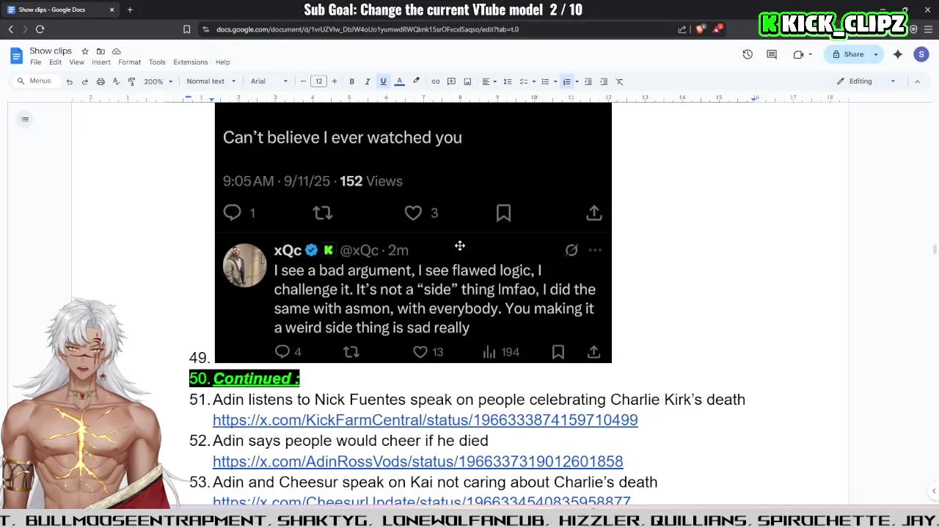The width and height of the screenshot is (939, 528).
Task: Open the View menu
Action: pos(76,62)
